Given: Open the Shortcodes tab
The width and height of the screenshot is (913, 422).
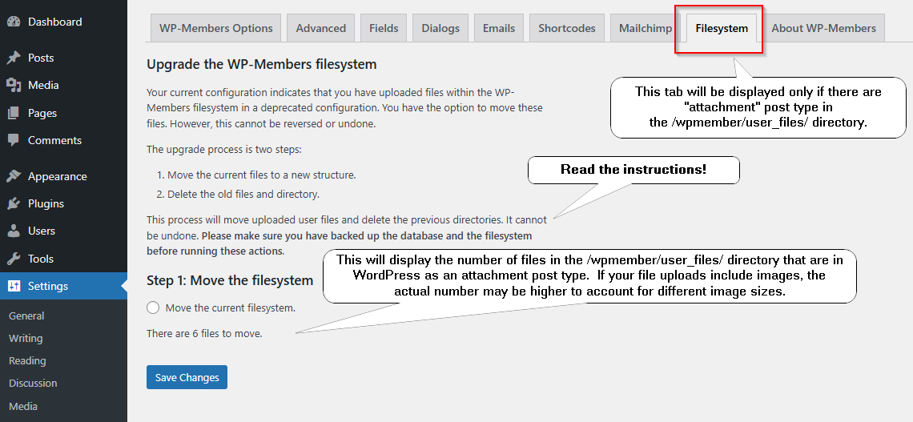Looking at the screenshot, I should coord(566,28).
